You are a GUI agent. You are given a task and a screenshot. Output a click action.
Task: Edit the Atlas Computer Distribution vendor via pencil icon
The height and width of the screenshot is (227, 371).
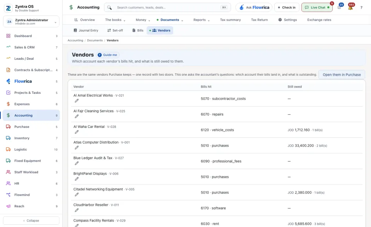coord(77,147)
